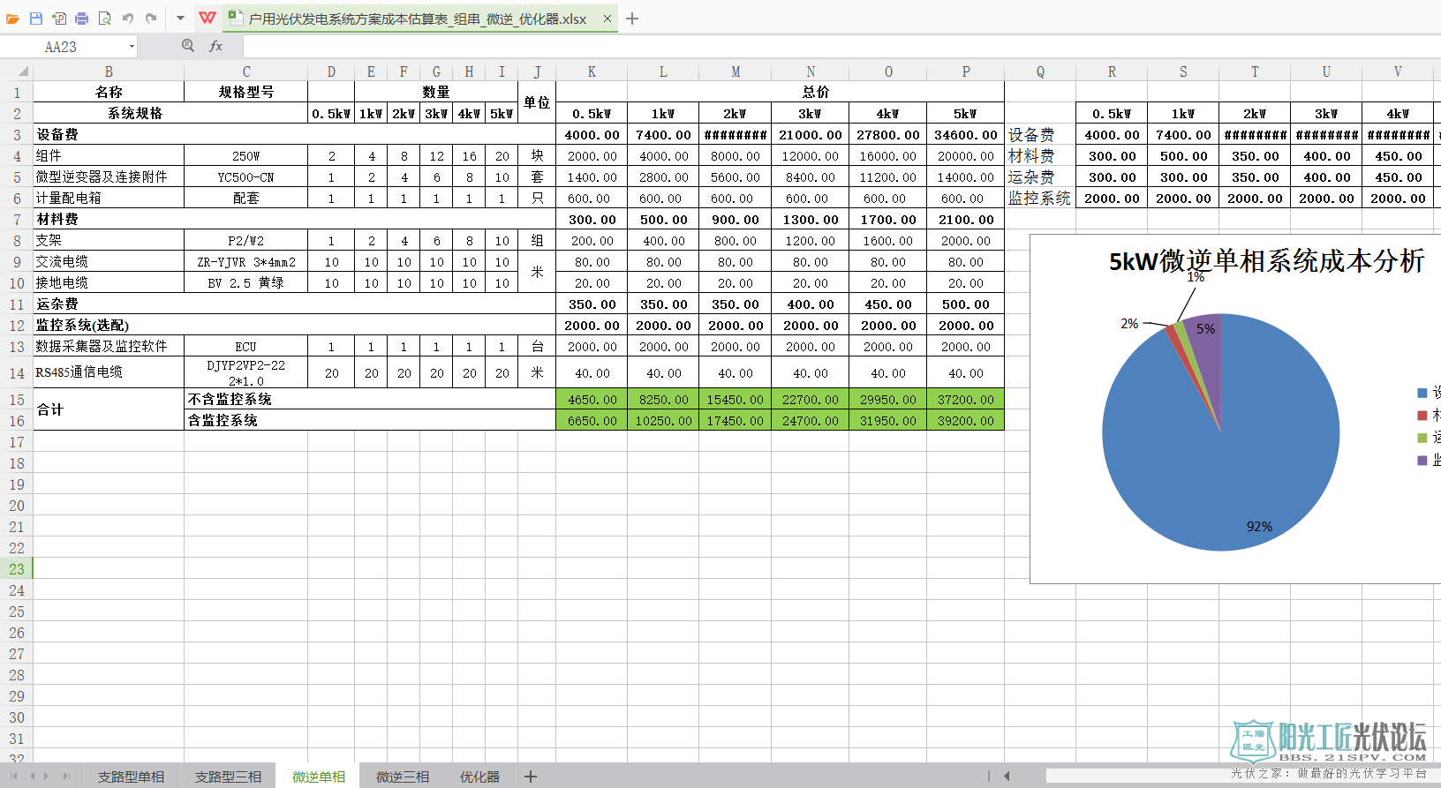
Task: Click the 规格型号 header cell
Action: tap(245, 92)
